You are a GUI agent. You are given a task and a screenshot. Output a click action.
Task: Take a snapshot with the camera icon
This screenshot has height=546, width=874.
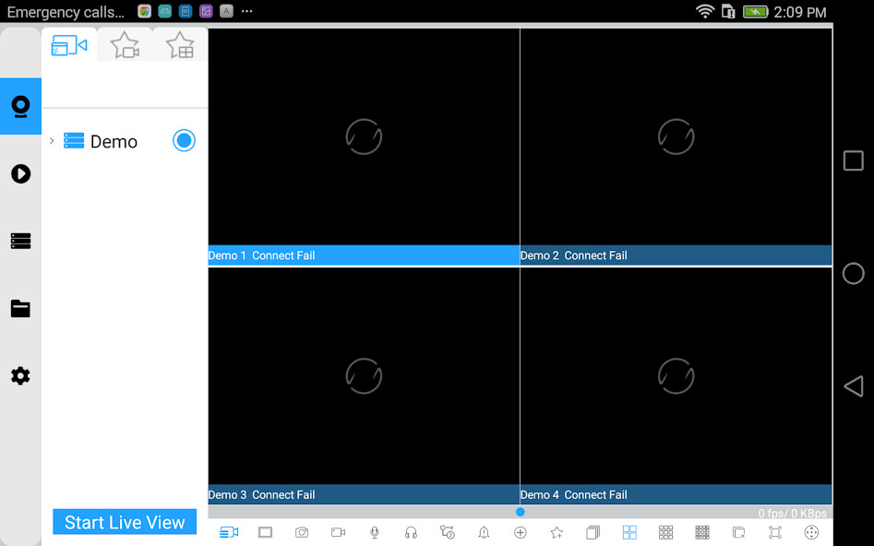pyautogui.click(x=302, y=533)
